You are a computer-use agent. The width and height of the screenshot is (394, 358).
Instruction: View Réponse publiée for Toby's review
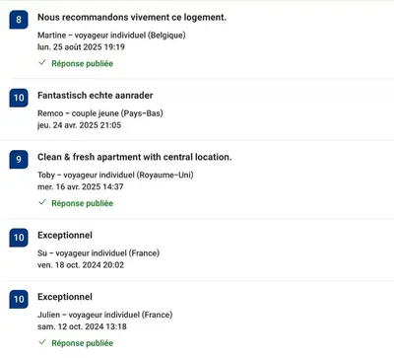(83, 203)
